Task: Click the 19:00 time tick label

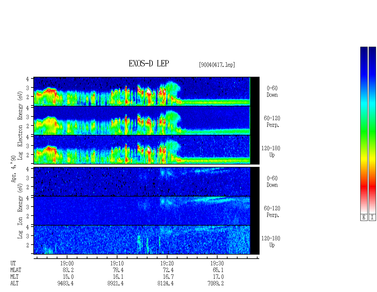Action: coord(67,263)
